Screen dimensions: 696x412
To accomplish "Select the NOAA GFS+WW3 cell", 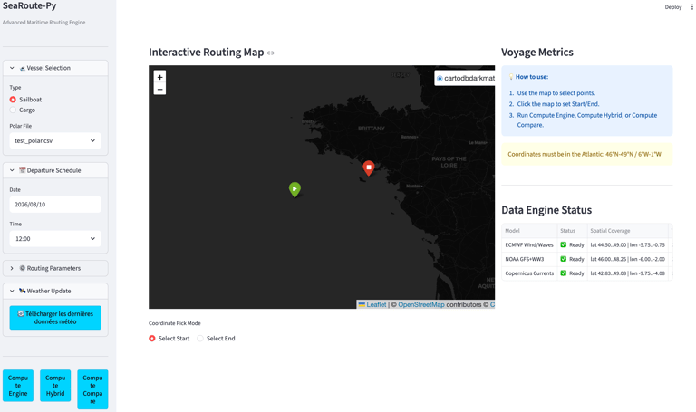I will [x=529, y=259].
